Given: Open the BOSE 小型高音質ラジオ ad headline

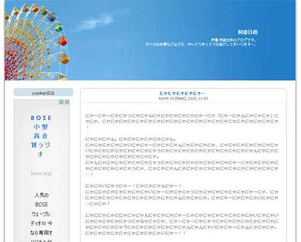Looking at the screenshot, I should [41, 136].
